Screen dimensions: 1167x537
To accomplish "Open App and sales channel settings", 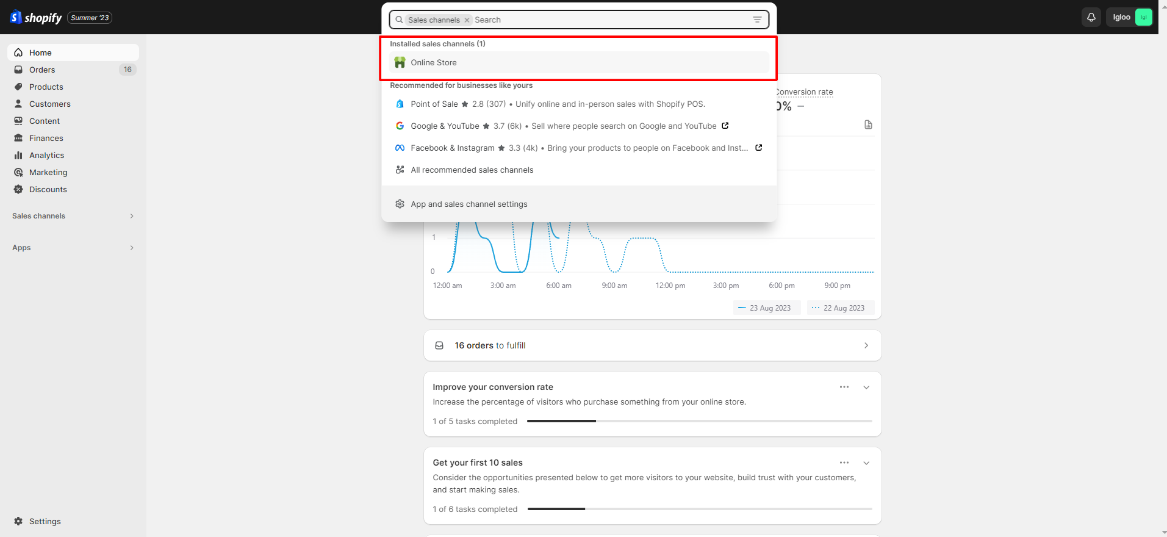I will [x=469, y=204].
